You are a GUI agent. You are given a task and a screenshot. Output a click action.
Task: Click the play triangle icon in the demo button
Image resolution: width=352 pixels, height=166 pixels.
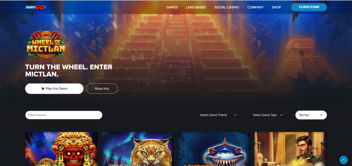click(x=43, y=89)
